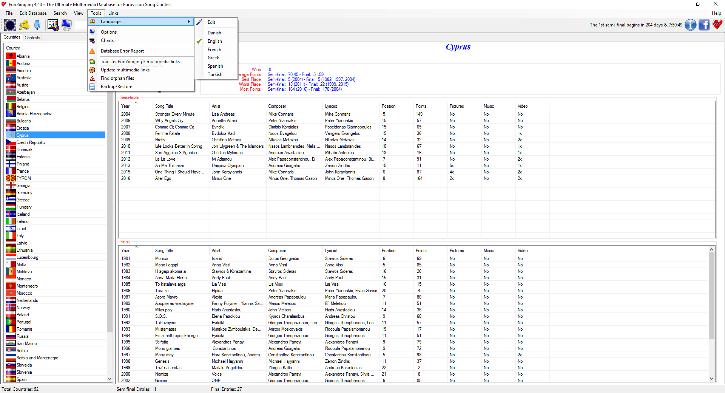Image resolution: width=725 pixels, height=393 pixels.
Task: Switch to the Contests tab
Action: tap(32, 37)
